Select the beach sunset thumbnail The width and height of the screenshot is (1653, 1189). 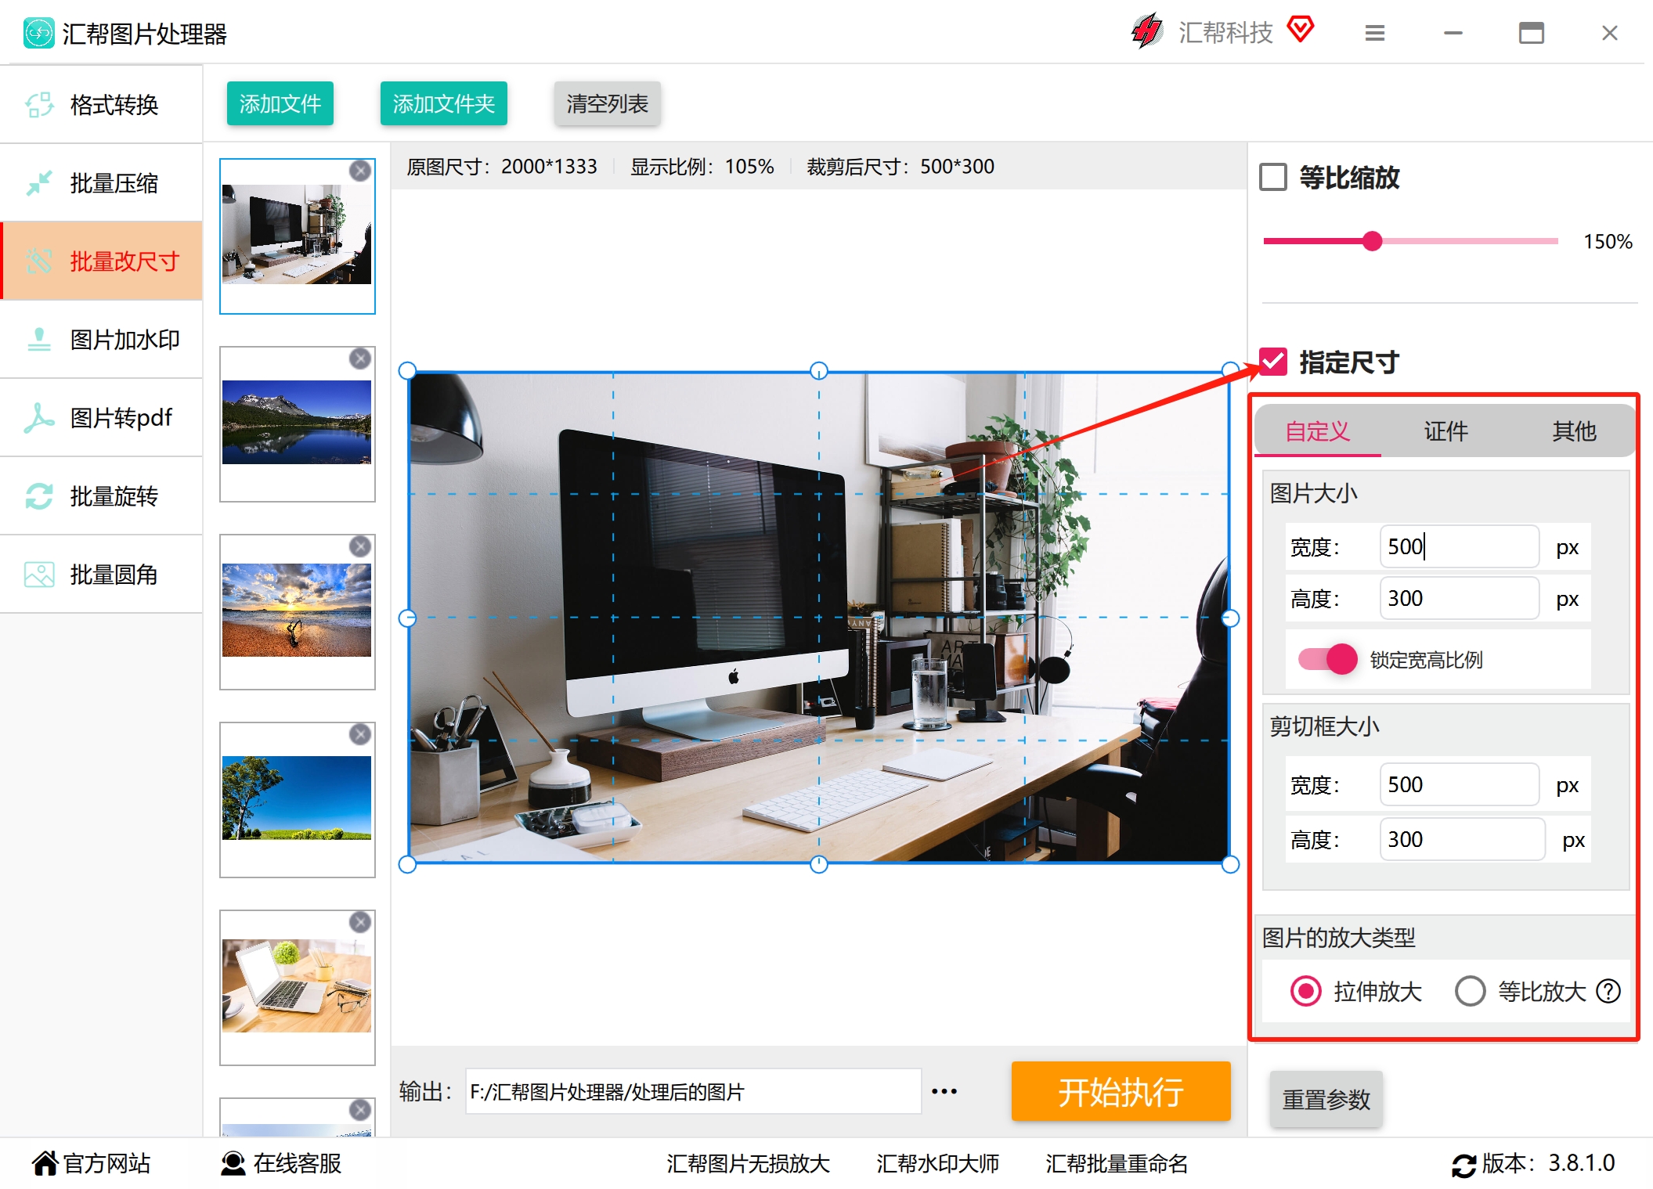click(297, 611)
